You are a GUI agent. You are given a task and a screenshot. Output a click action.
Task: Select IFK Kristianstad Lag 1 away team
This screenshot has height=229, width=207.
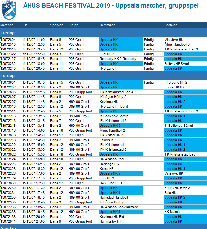pyautogui.click(x=181, y=154)
